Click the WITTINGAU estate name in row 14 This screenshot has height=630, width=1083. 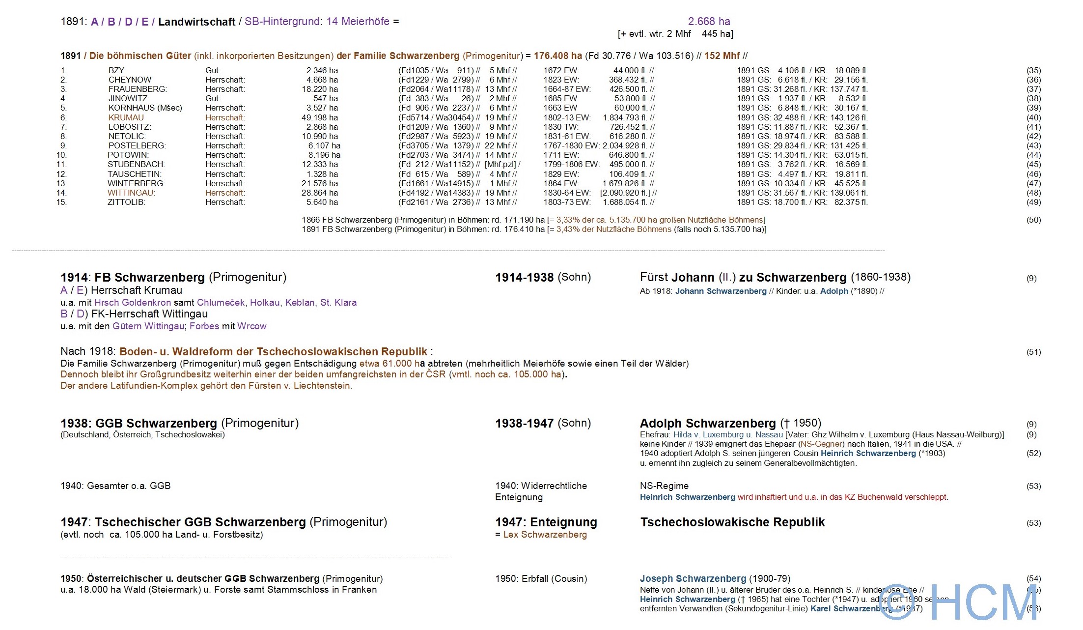(131, 193)
